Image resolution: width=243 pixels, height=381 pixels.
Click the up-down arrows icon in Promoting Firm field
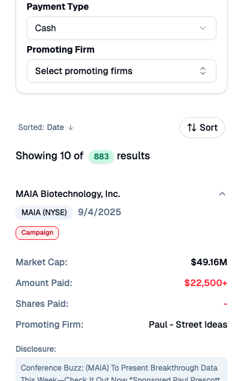point(203,71)
